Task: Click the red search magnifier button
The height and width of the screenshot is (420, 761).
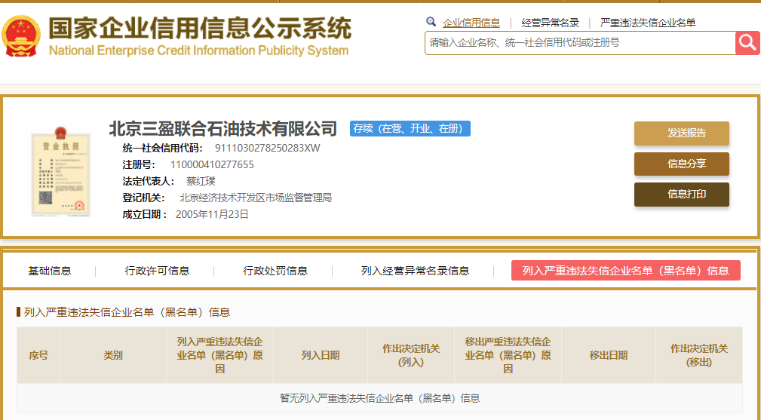Action: (x=748, y=43)
